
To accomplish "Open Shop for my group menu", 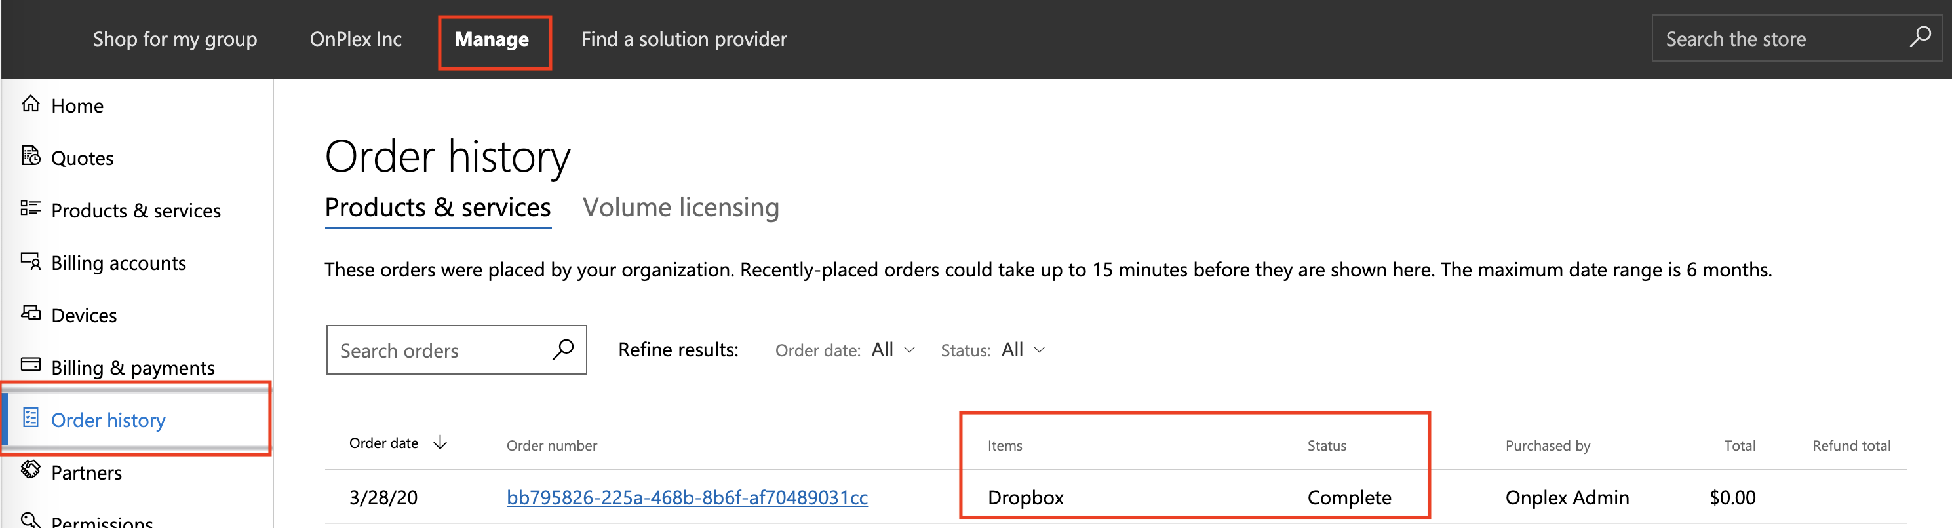I will click(x=175, y=39).
